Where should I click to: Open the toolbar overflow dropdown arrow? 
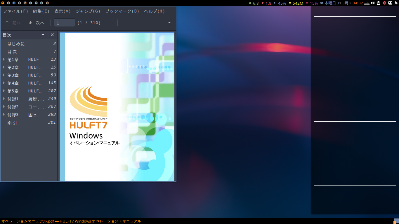pyautogui.click(x=169, y=23)
